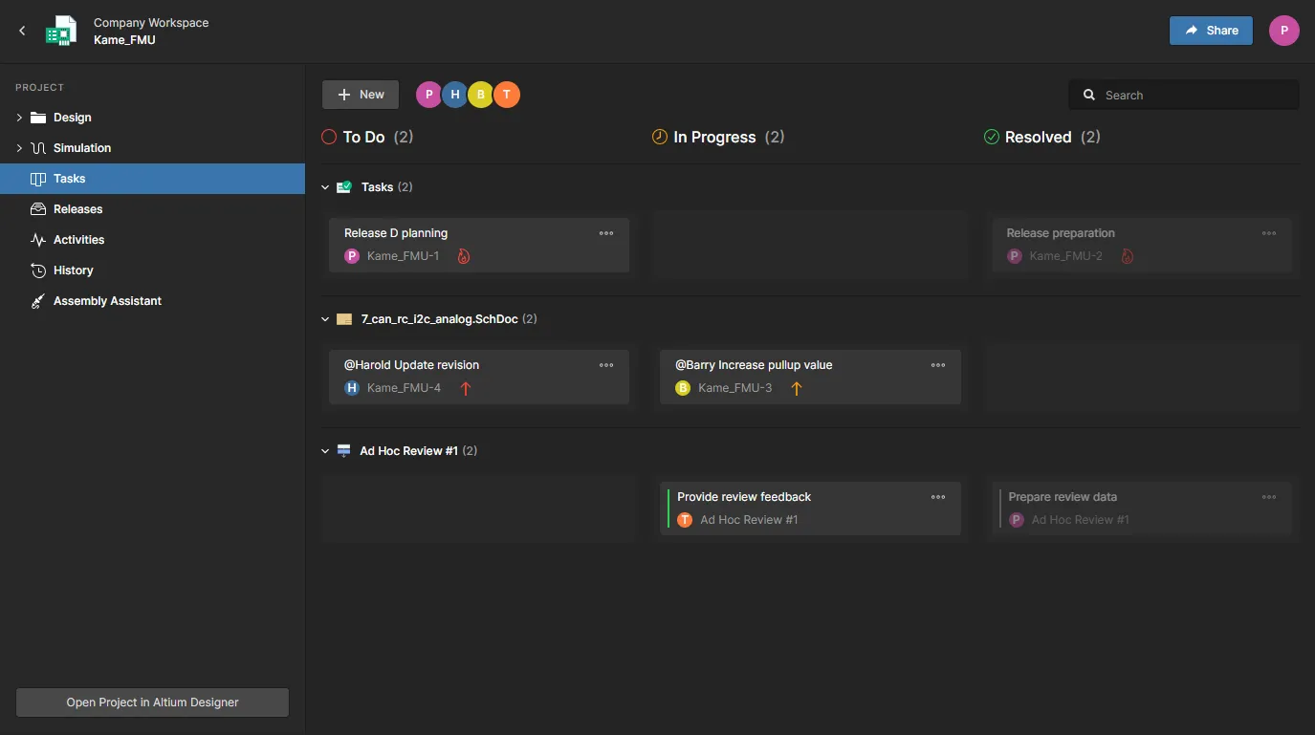Open the Provide review feedback card
The image size is (1315, 735).
coord(810,508)
